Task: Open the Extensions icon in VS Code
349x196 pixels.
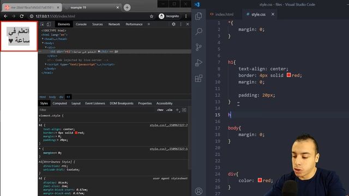Action: (x=198, y=78)
